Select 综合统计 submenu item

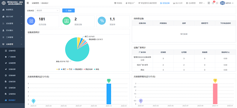(12, 100)
